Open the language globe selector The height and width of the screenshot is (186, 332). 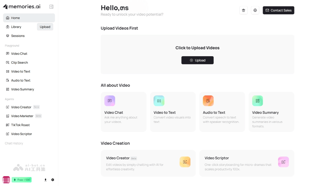coord(255,10)
